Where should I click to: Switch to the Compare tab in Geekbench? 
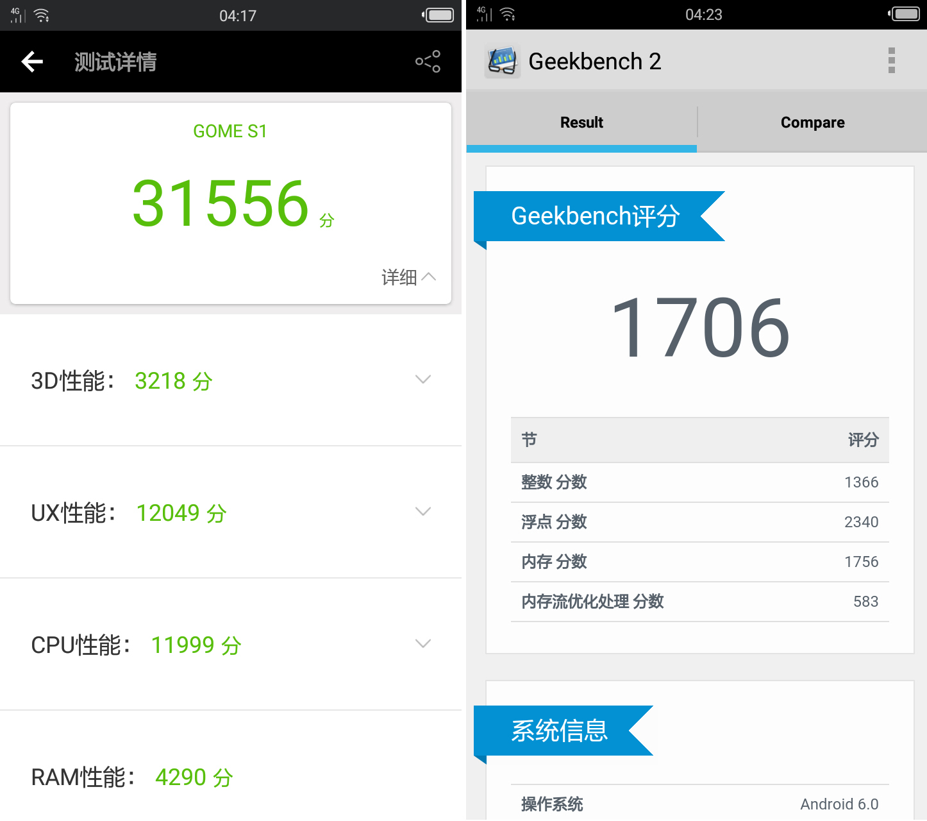point(812,122)
